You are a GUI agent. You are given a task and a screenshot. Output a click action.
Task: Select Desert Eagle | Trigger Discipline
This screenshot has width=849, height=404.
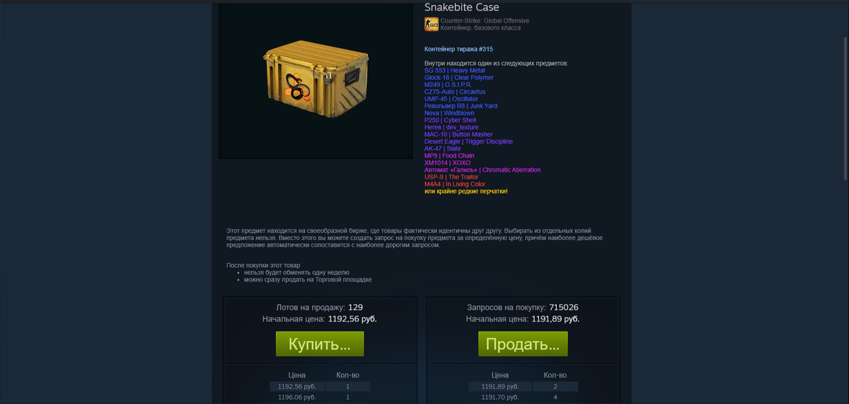click(468, 141)
